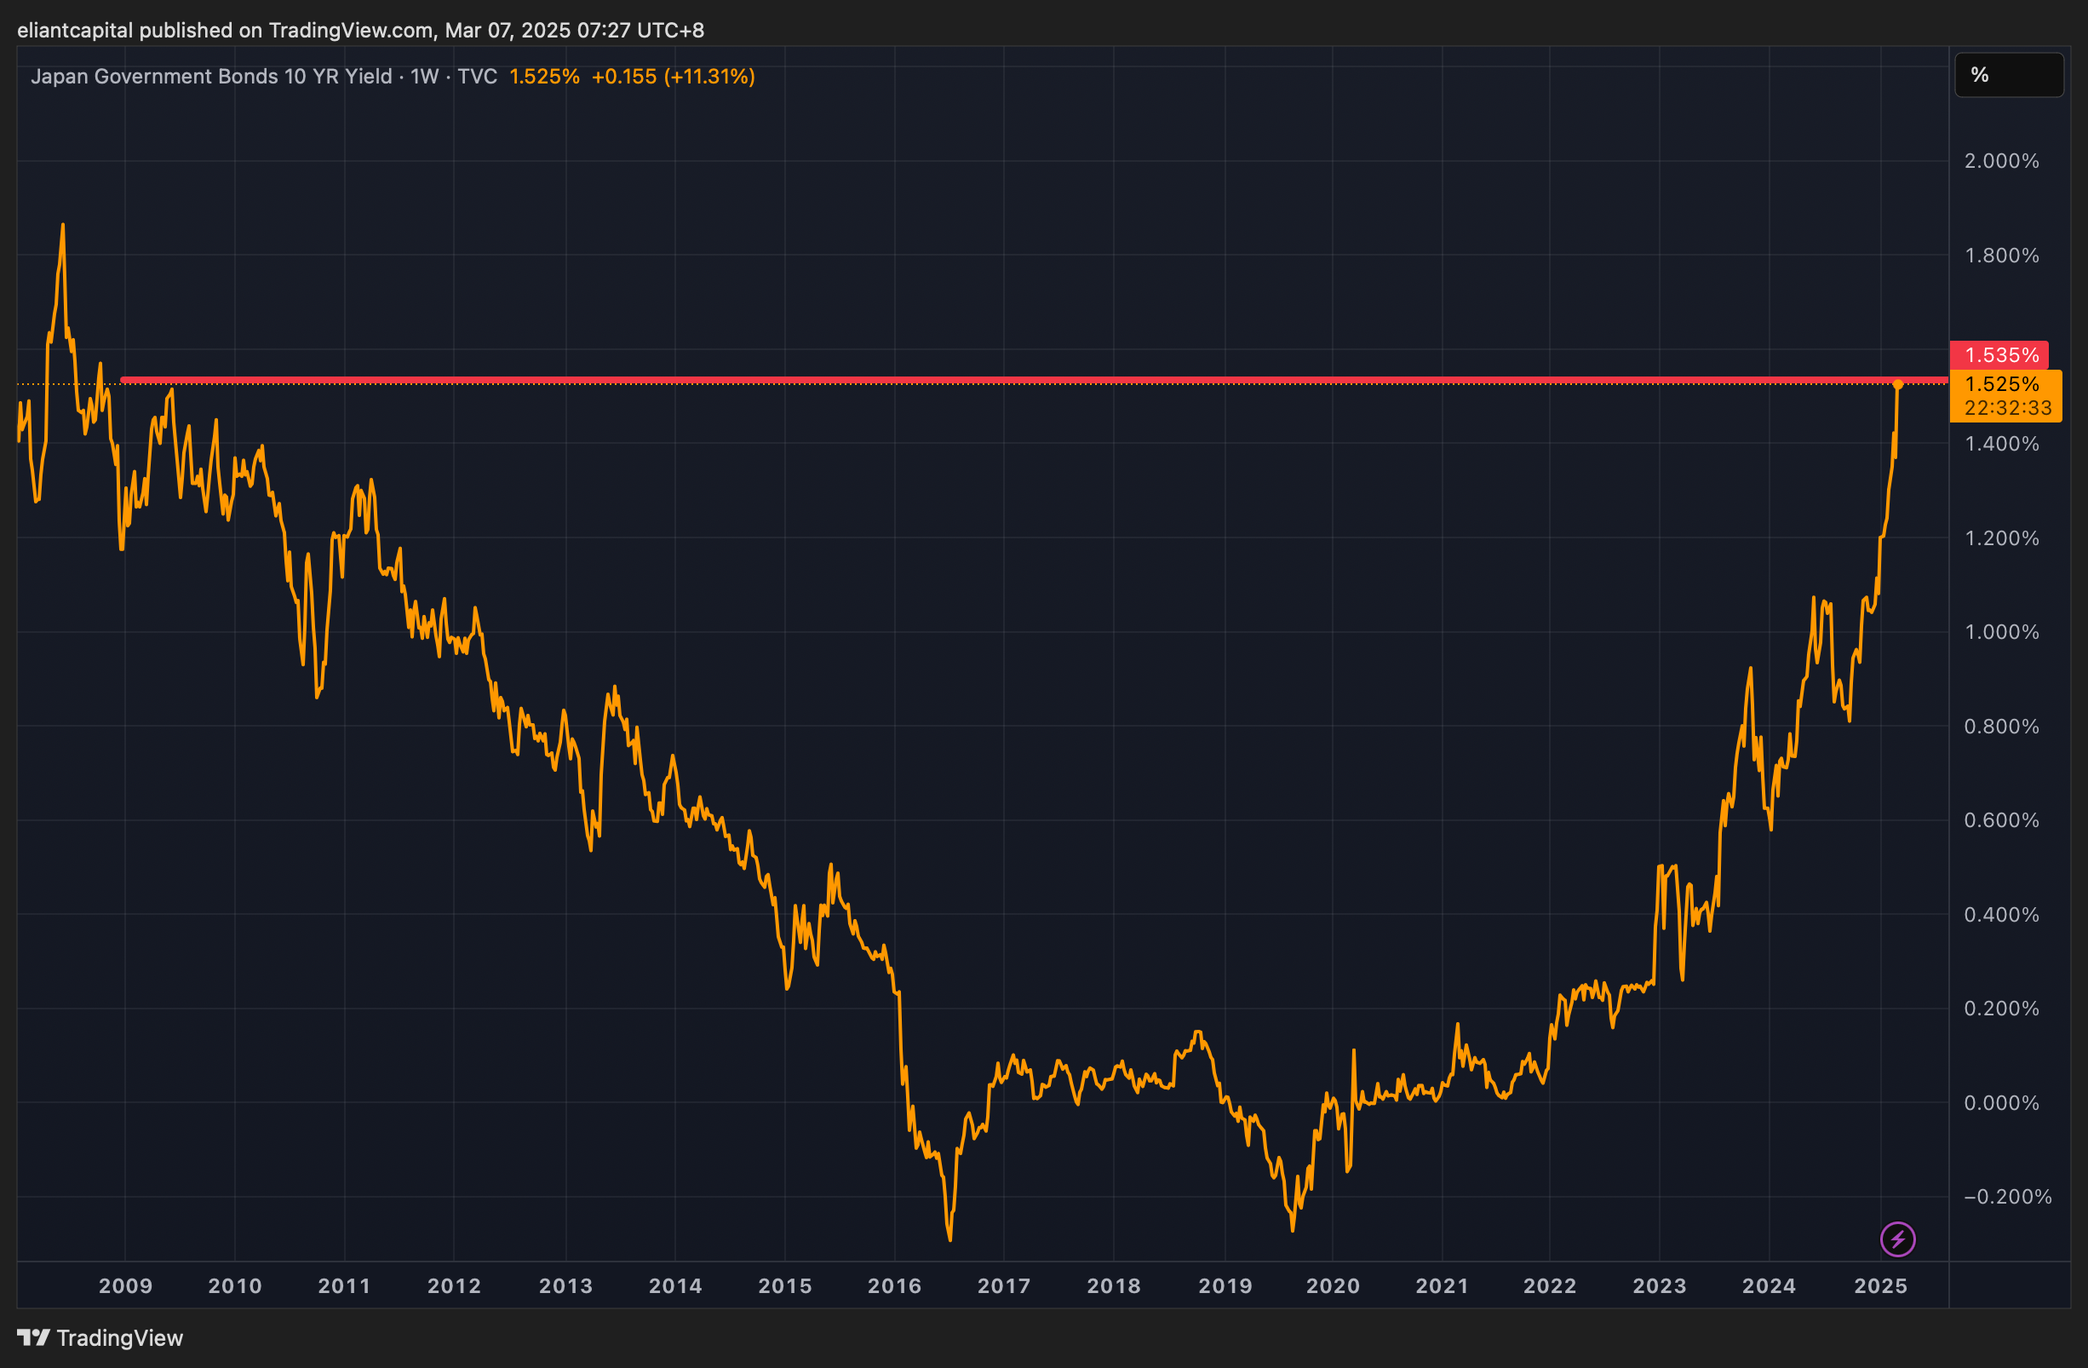The width and height of the screenshot is (2088, 1368).
Task: Click the −0.200% price axis label
Action: [2006, 1196]
